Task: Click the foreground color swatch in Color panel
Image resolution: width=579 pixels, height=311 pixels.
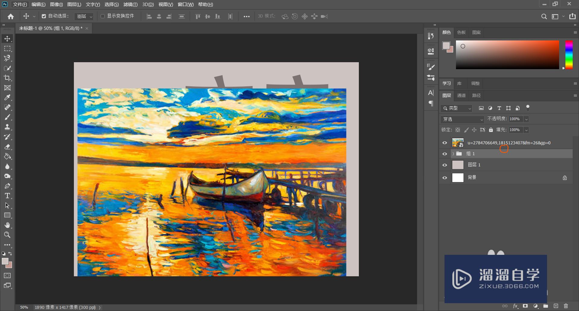Action: pyautogui.click(x=446, y=45)
